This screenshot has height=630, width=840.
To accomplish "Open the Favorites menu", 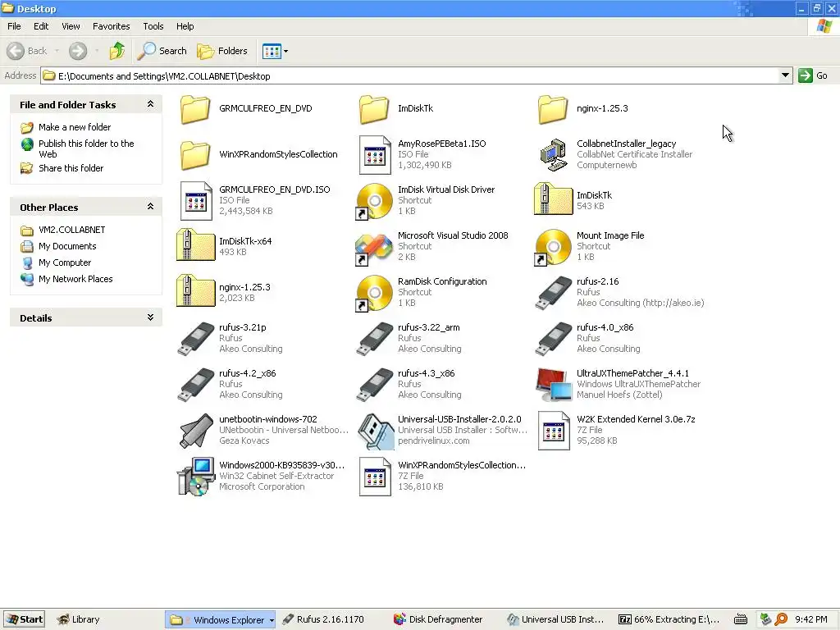I will click(x=111, y=26).
